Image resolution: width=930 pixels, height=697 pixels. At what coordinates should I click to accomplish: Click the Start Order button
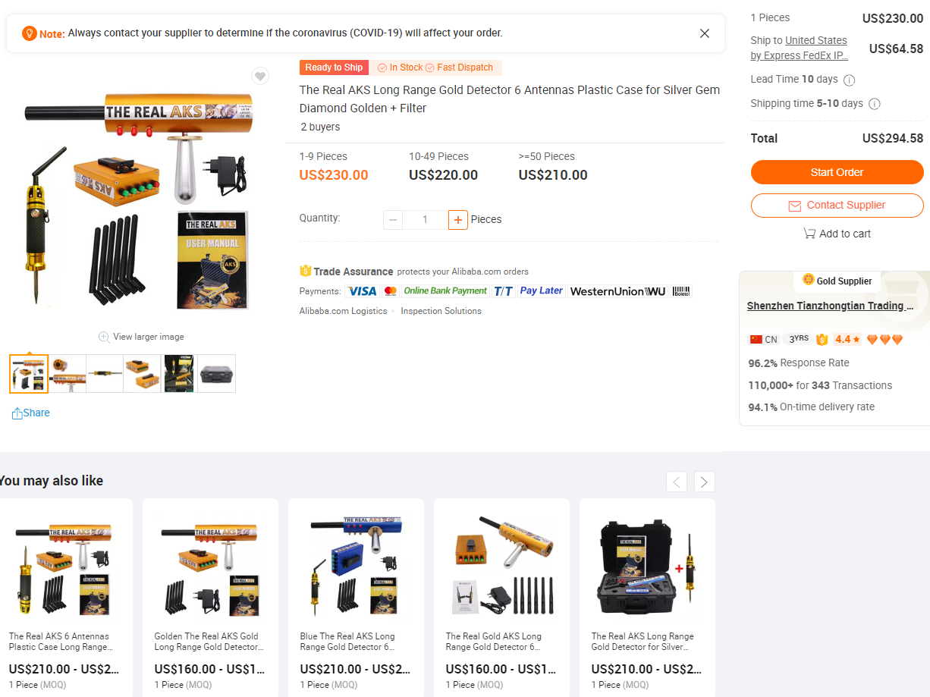click(x=837, y=172)
